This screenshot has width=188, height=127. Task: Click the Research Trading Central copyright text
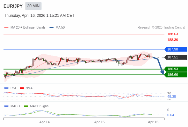(161, 28)
